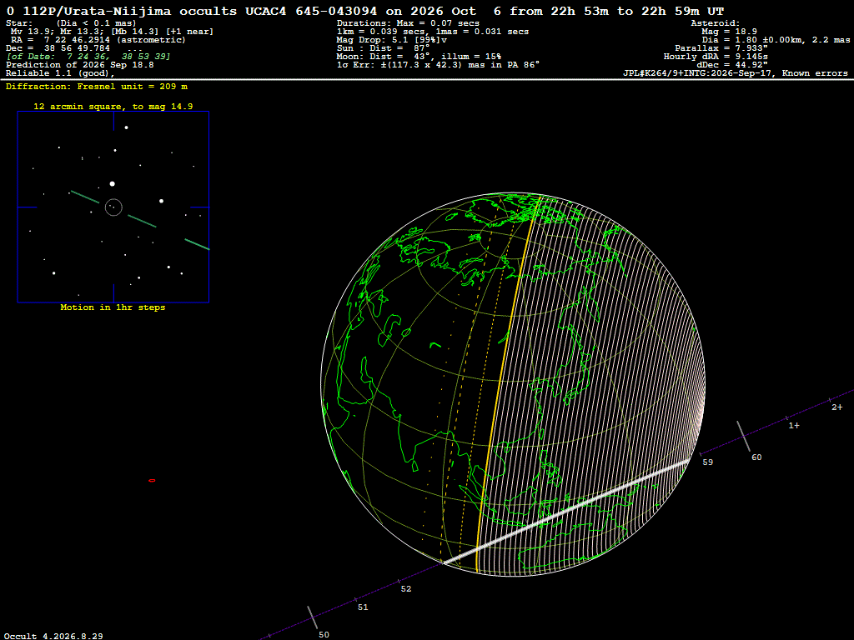Click the 50 minute tick label

[x=324, y=634]
